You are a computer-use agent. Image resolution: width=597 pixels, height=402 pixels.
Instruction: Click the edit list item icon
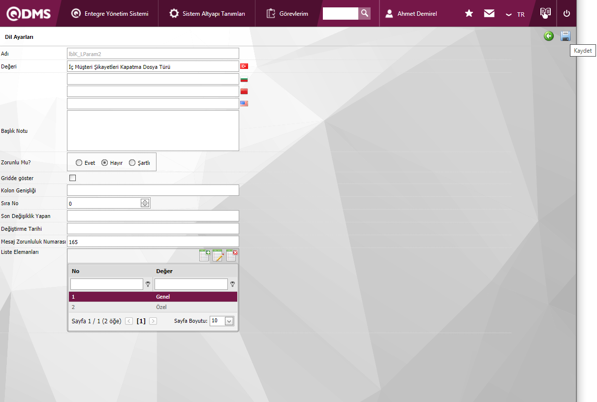click(218, 255)
